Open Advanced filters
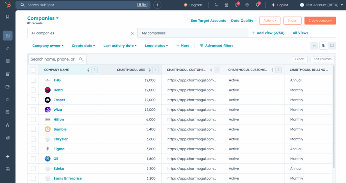Viewport: 346px width, 183px height. (x=217, y=46)
